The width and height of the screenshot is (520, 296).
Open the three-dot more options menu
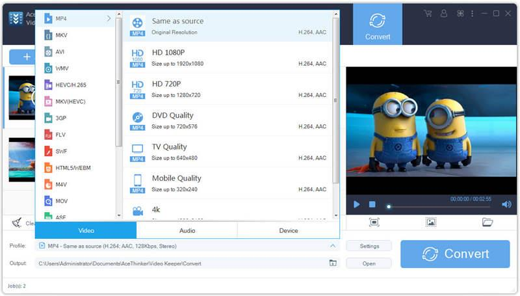tap(473, 13)
